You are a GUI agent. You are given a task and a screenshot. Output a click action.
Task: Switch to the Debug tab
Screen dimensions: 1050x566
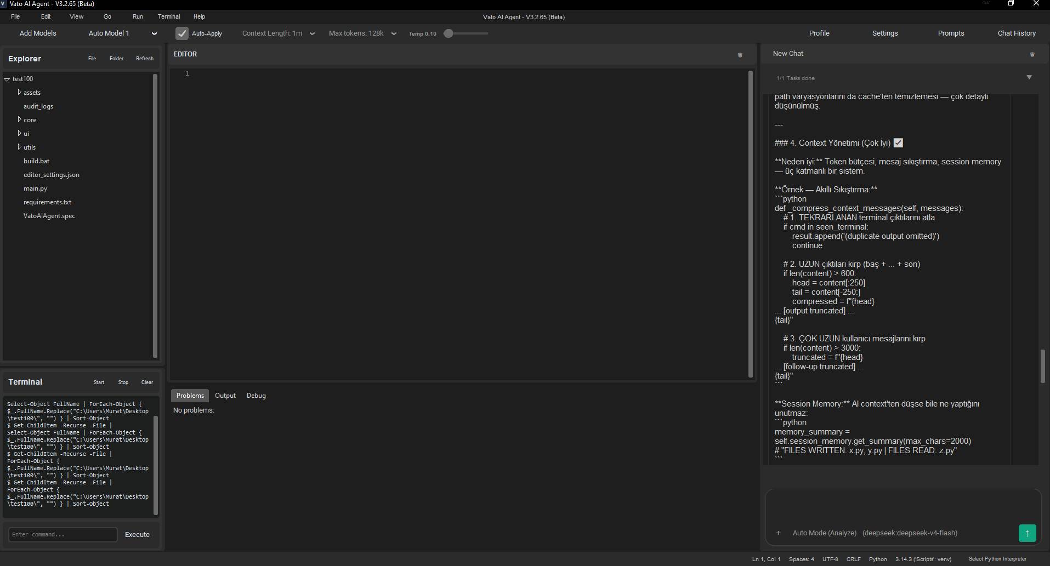[x=256, y=396]
